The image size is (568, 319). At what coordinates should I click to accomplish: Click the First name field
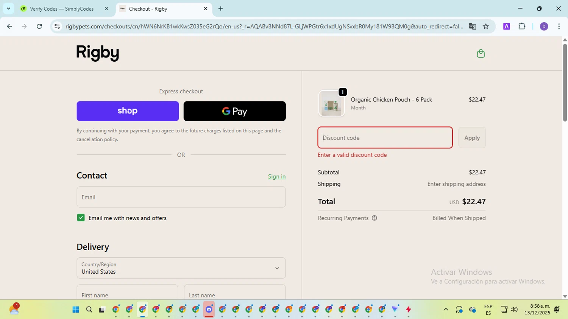click(x=127, y=293)
